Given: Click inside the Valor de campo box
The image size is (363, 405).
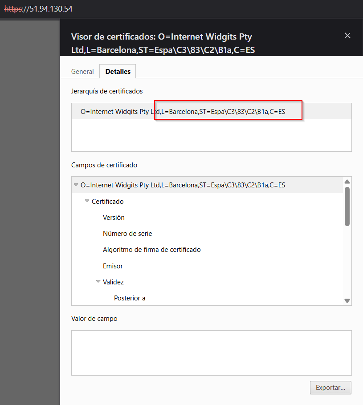Looking at the screenshot, I should pos(211,353).
